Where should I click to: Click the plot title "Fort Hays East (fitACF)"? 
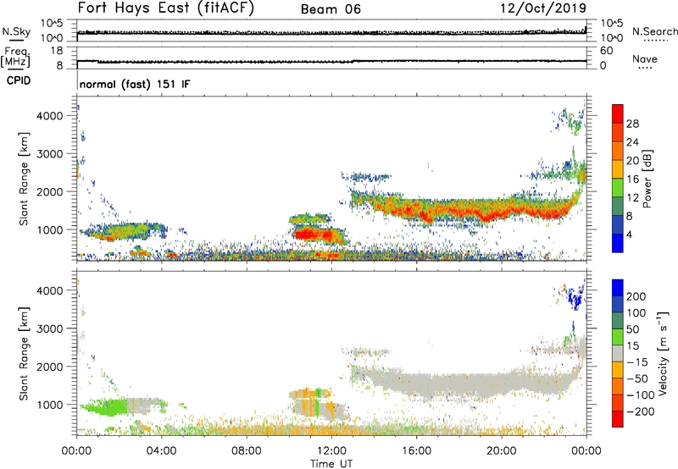coord(165,8)
